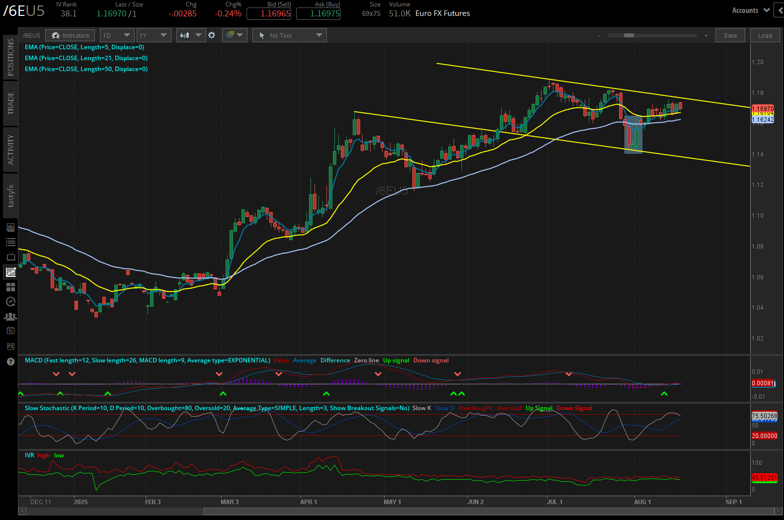Open the Accounts dropdown
The width and height of the screenshot is (784, 520).
tap(751, 10)
